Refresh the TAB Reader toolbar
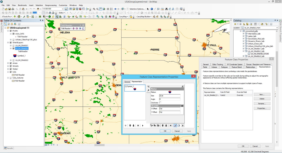This screenshot has height=153, width=282. click(x=83, y=29)
